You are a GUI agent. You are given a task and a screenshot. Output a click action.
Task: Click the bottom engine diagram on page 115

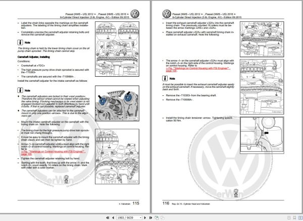[x=117, y=156]
